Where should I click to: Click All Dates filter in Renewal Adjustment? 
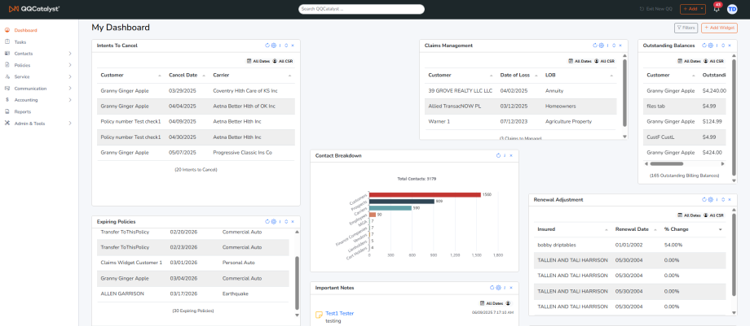[x=689, y=215]
